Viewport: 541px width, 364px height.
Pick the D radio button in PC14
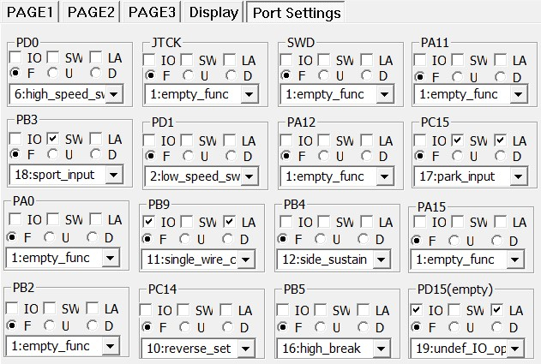pyautogui.click(x=229, y=326)
